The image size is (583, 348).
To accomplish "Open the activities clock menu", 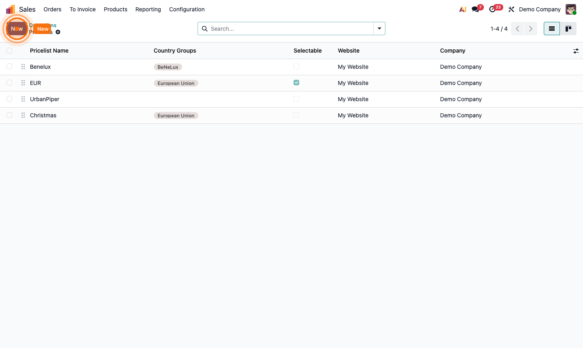I will [493, 9].
